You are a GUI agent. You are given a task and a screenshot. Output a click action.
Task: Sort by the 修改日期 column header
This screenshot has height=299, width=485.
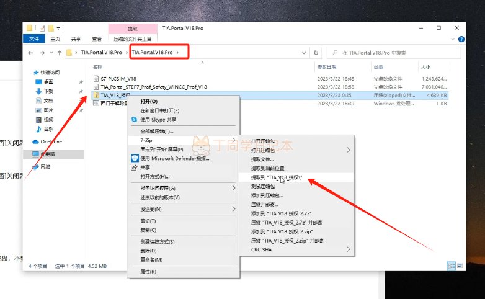tap(327, 67)
